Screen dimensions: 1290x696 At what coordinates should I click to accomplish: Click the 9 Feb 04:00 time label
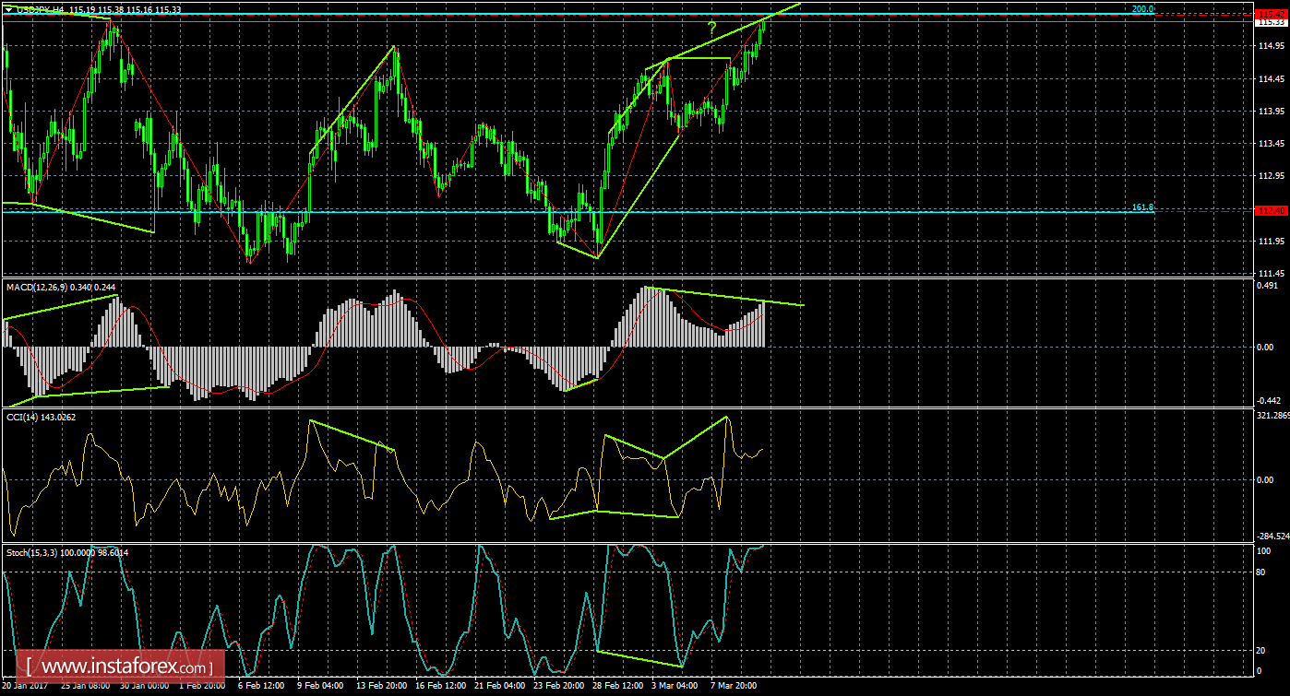pos(322,687)
